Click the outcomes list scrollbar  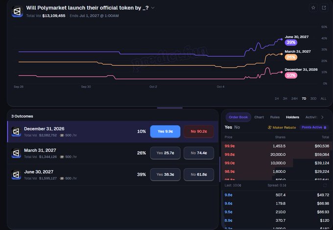point(219,169)
